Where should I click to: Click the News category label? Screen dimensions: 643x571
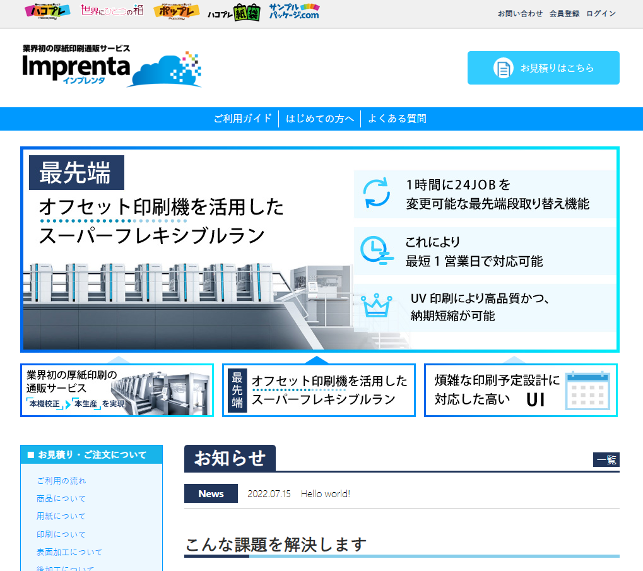click(x=211, y=493)
